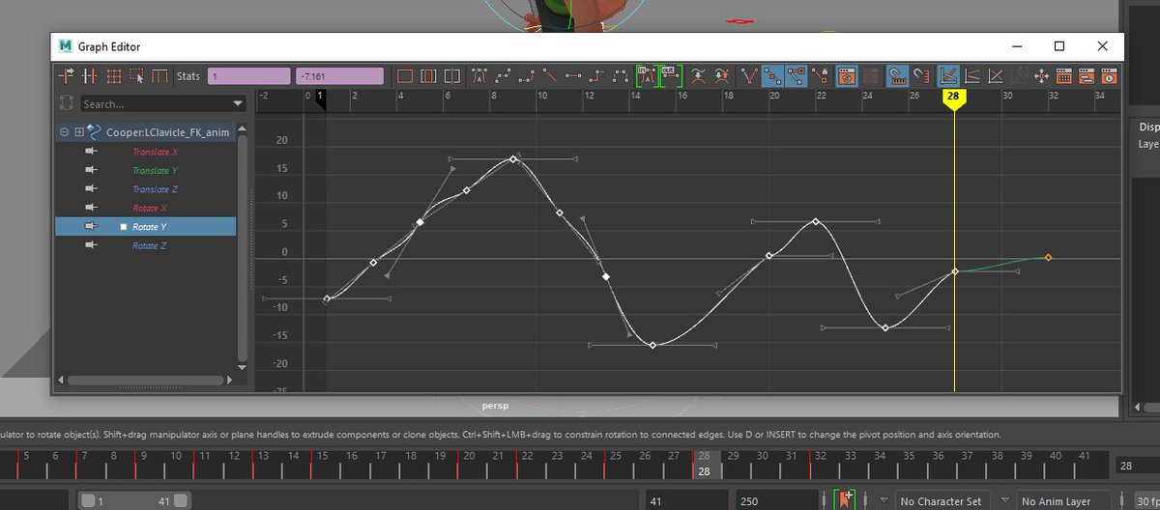Toggle Value Snap in Graph Editor
The height and width of the screenshot is (510, 1160).
[922, 75]
